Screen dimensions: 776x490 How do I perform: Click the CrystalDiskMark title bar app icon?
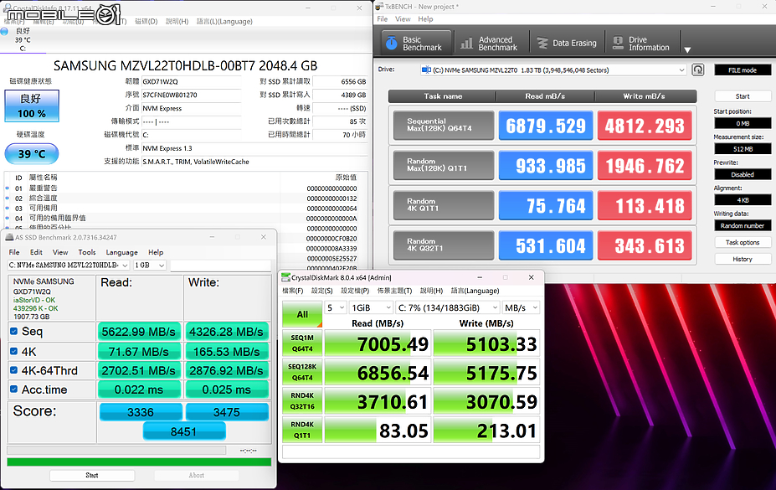point(286,278)
